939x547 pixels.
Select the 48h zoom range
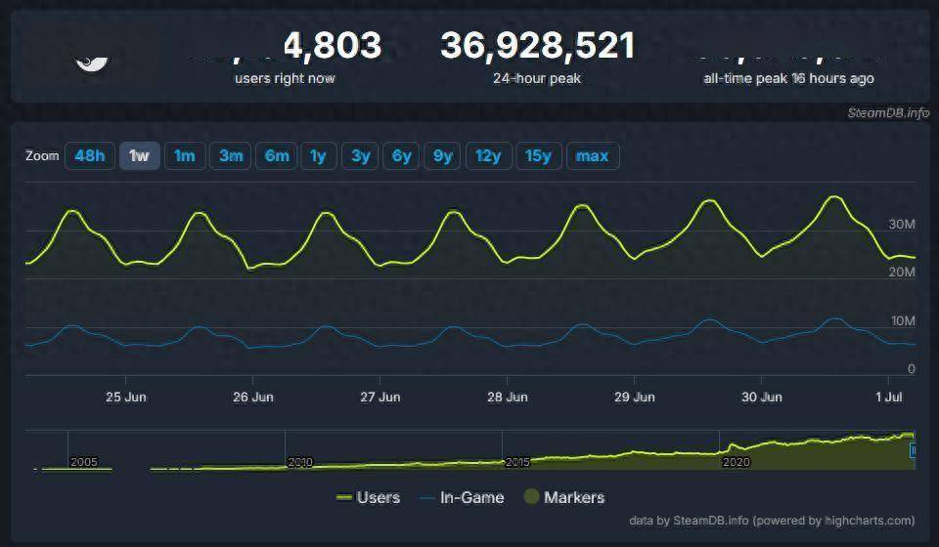[90, 156]
